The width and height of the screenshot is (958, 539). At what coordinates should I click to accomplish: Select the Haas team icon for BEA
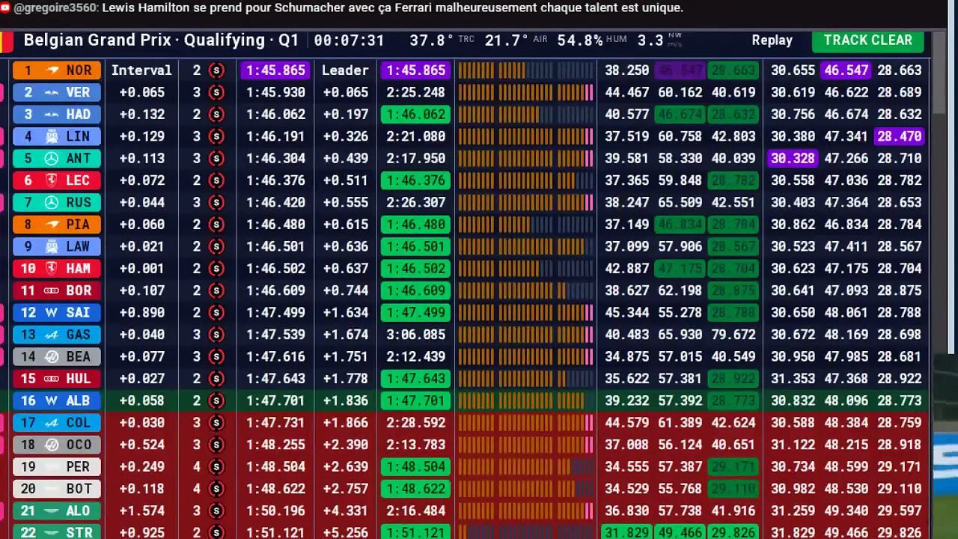[x=52, y=356]
